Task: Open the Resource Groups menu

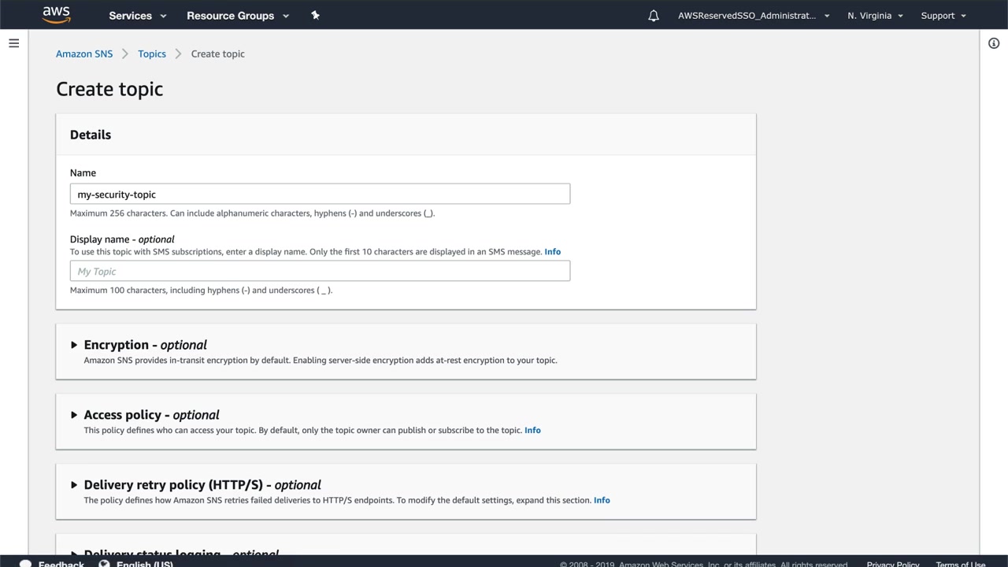Action: tap(237, 16)
